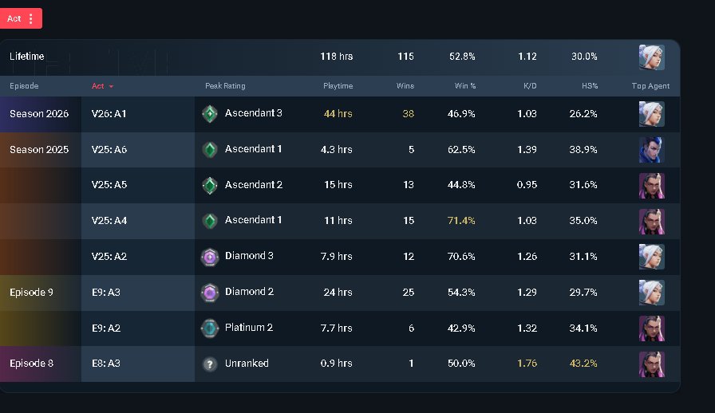The image size is (715, 413).
Task: Select the E9: A3 act row
Action: pos(340,293)
